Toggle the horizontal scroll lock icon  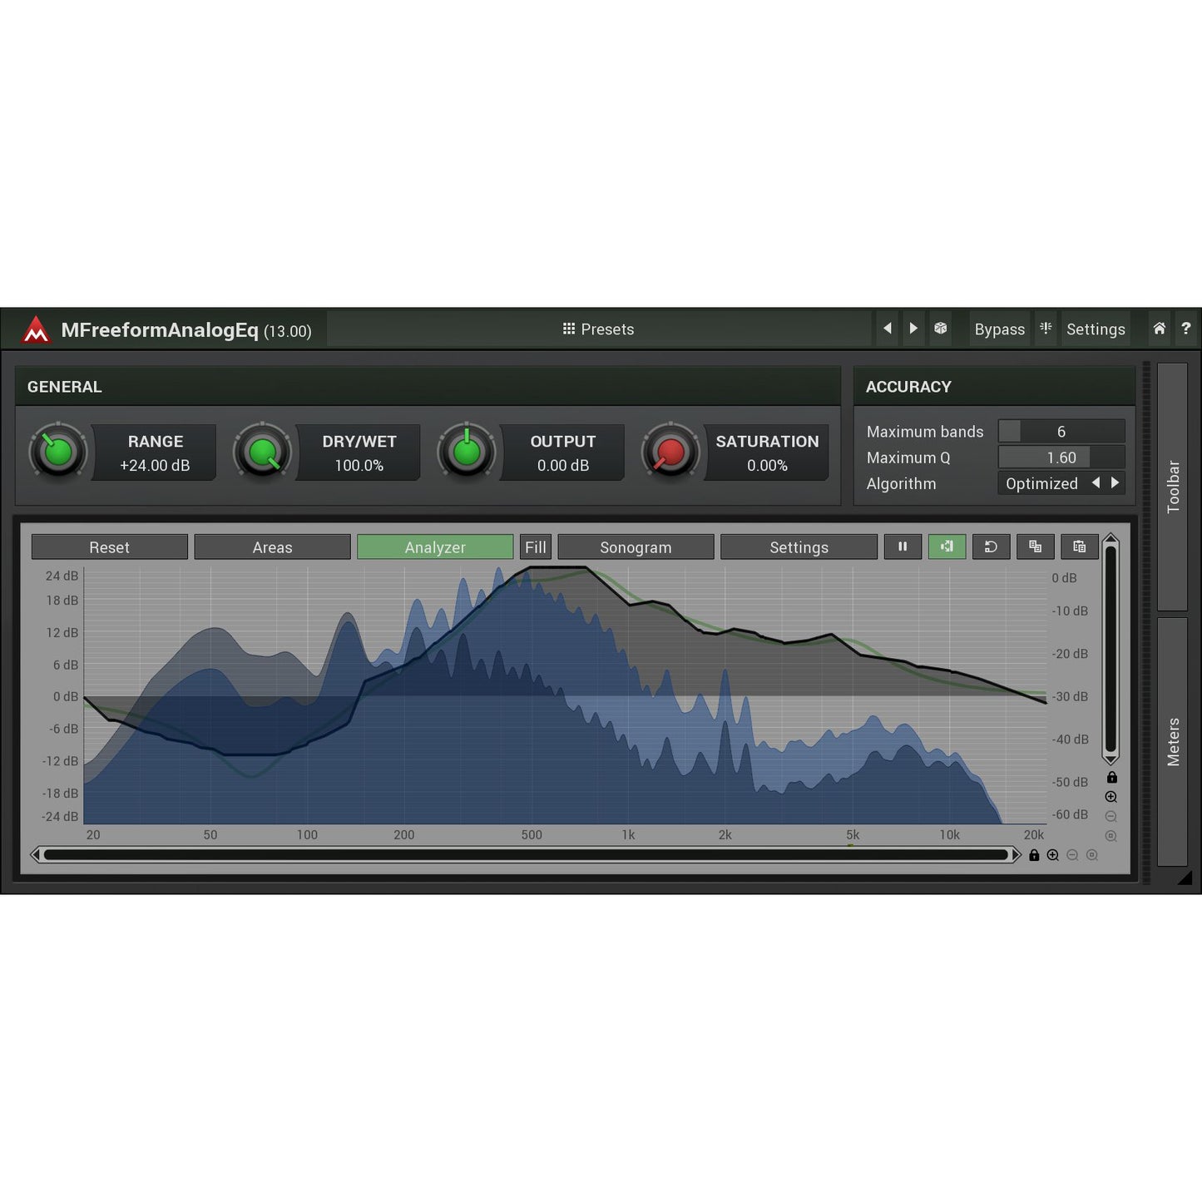click(x=1034, y=855)
